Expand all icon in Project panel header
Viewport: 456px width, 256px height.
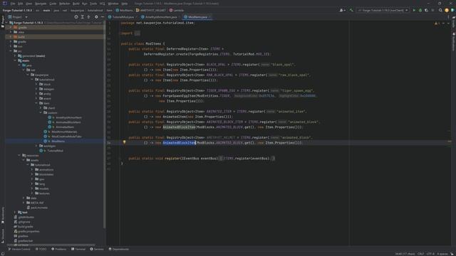tap(83, 17)
